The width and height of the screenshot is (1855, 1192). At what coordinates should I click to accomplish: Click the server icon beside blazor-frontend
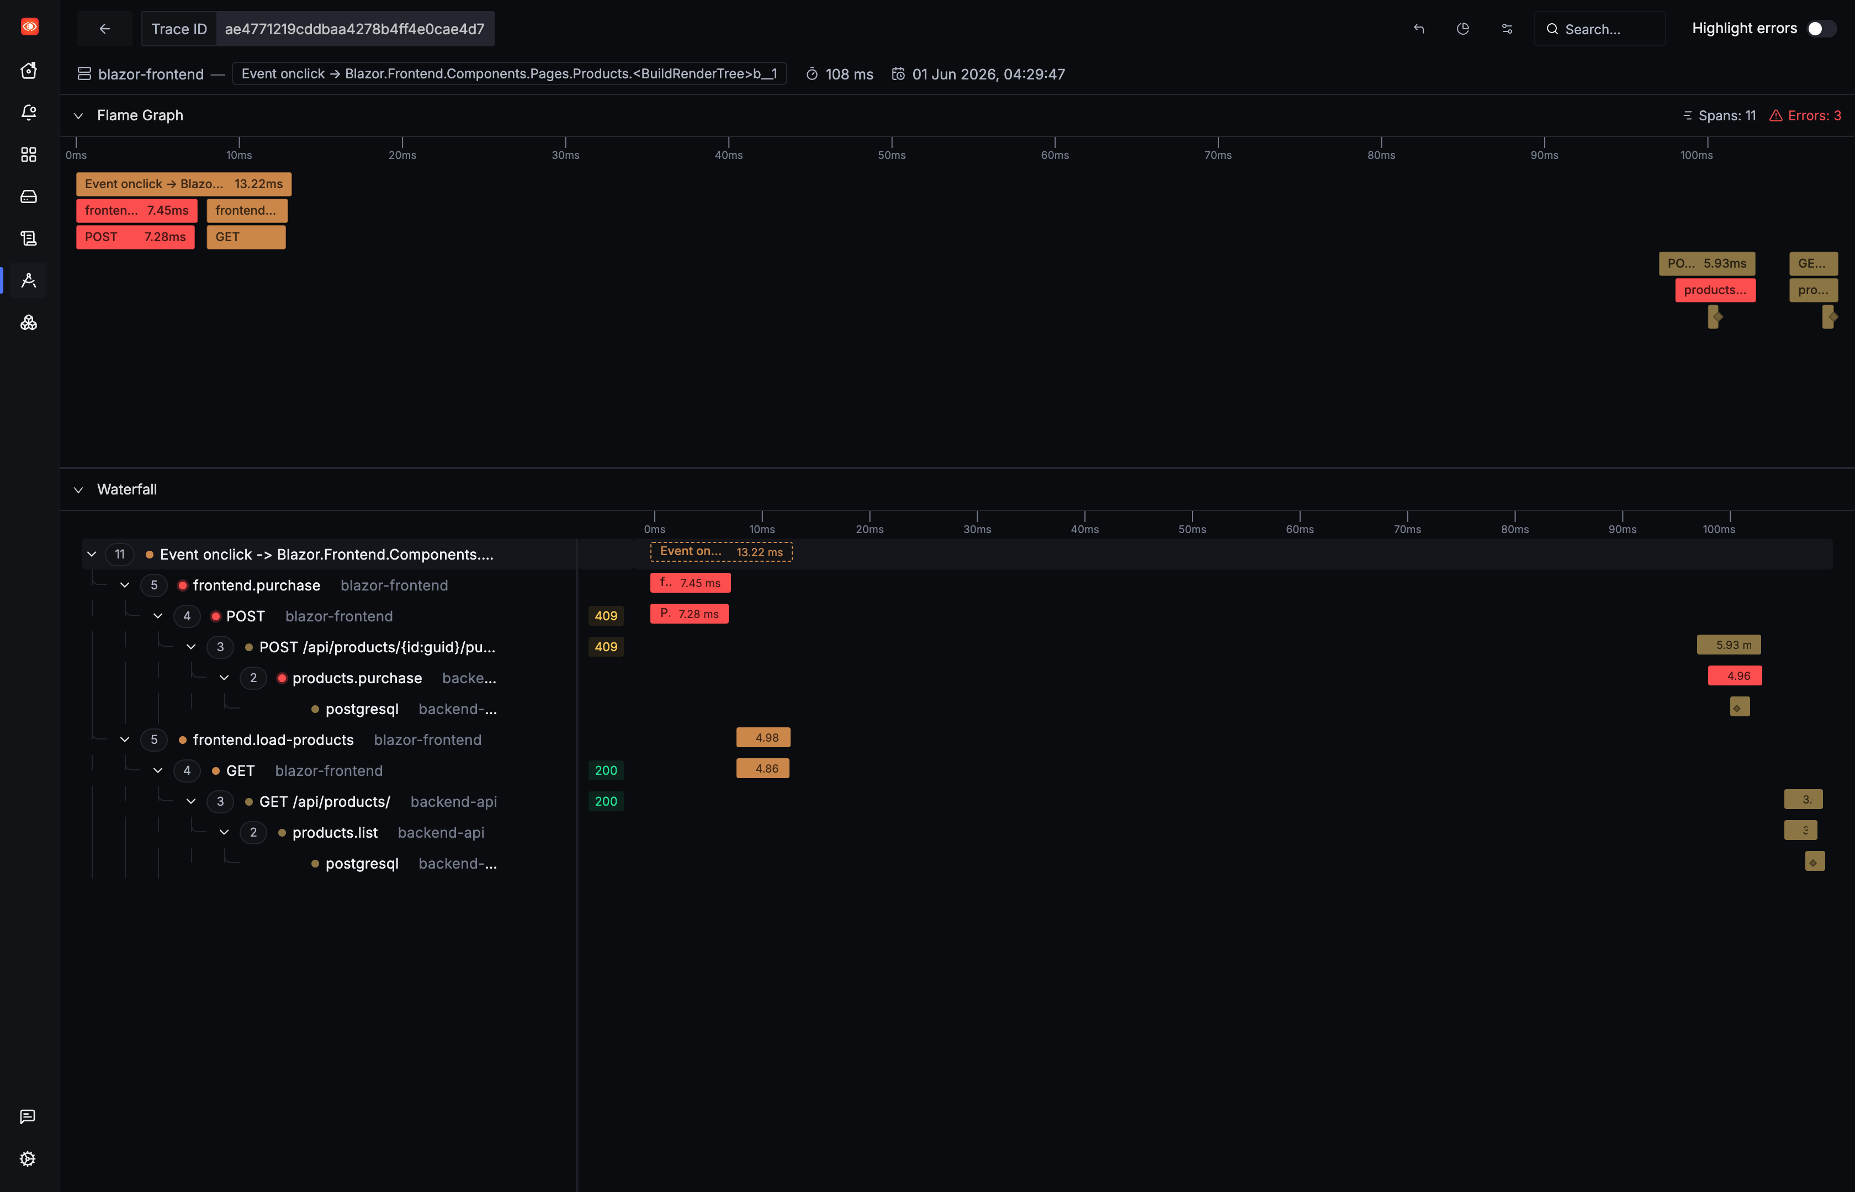(x=84, y=74)
